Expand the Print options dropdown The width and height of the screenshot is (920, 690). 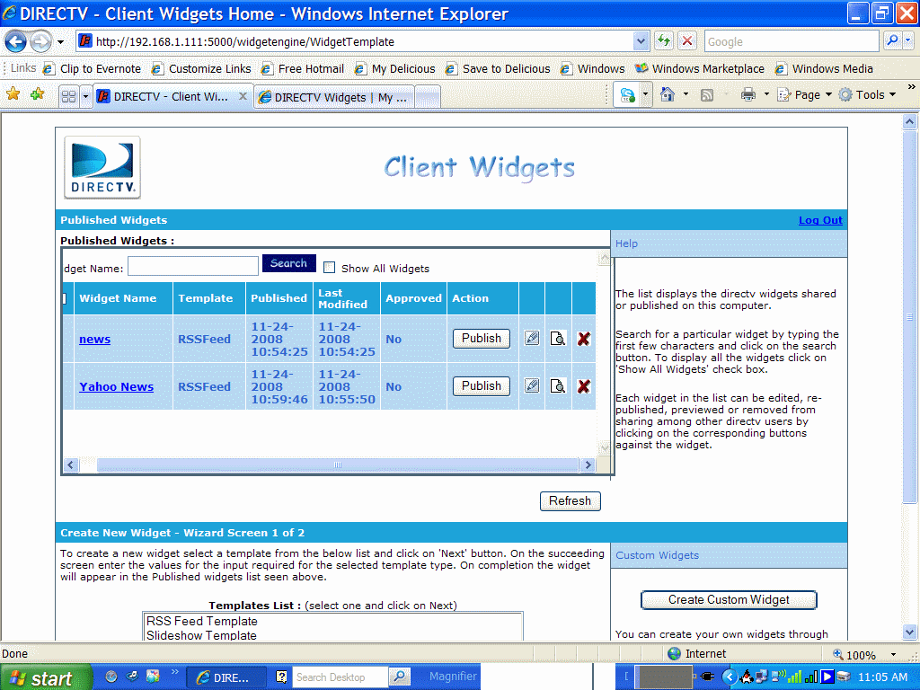(x=766, y=94)
